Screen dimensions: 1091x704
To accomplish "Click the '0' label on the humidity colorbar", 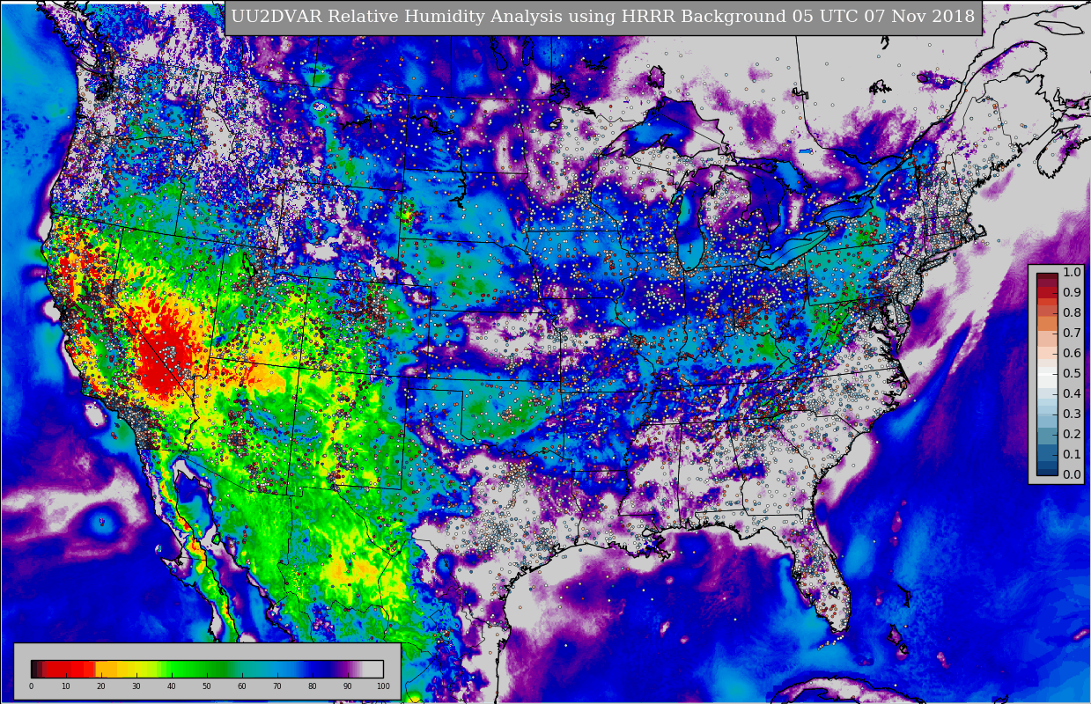I will 31,686.
